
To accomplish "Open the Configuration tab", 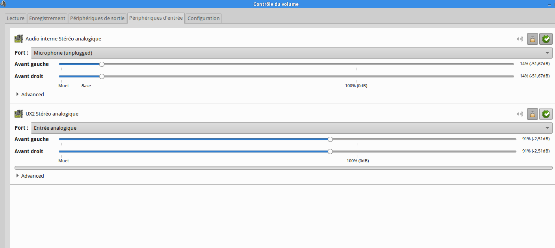I will [204, 18].
